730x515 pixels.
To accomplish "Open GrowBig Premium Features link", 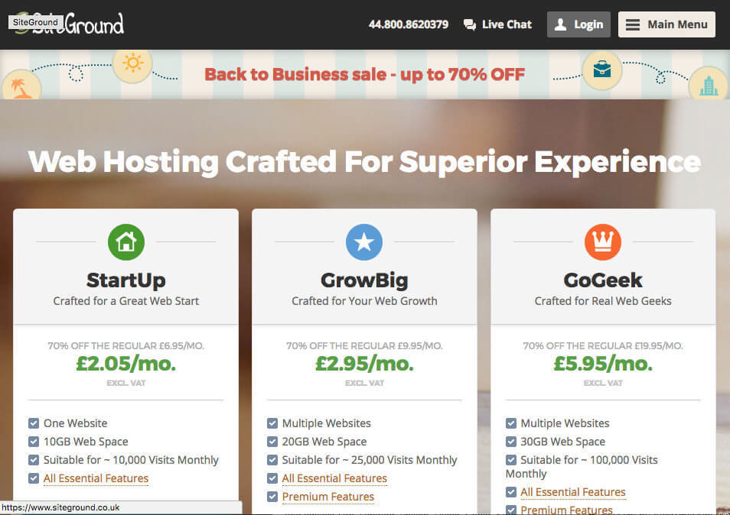I will 328,497.
